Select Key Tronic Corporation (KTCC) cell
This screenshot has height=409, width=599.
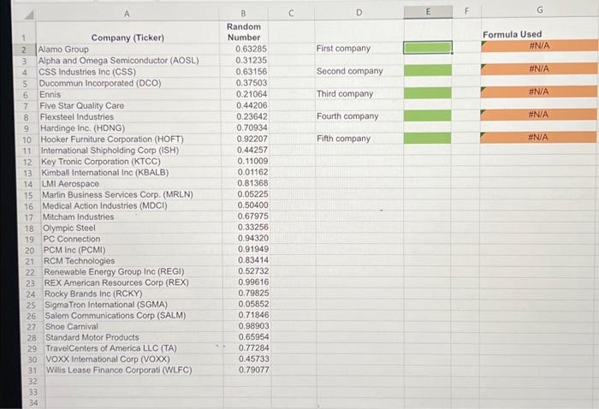point(132,162)
